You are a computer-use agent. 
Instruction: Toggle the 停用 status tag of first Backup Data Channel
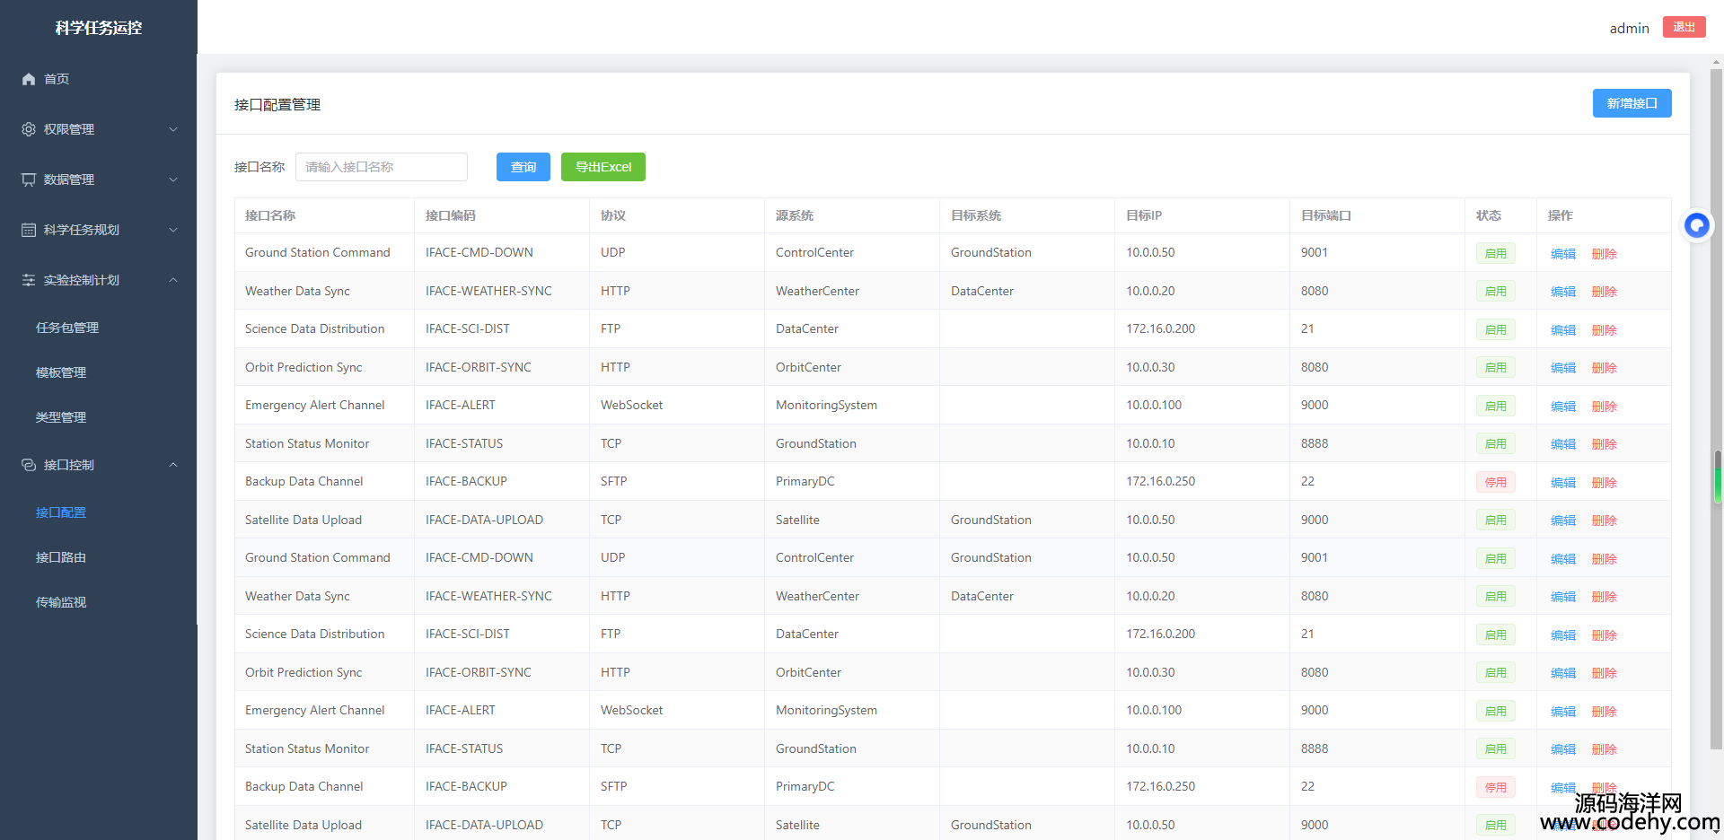tap(1495, 482)
